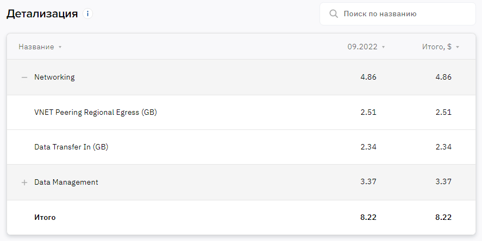Sort by Название column arrow
The height and width of the screenshot is (241, 482).
pyautogui.click(x=60, y=47)
